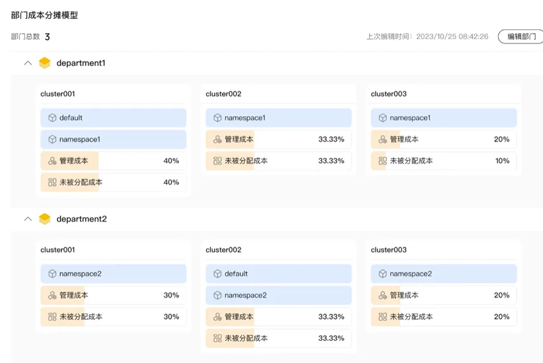Screen dimensions: 543x363
Task: Select default namespace in department2 cluster002
Action: (278, 274)
